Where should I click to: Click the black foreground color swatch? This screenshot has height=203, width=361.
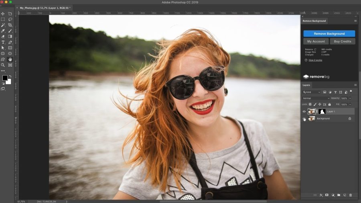[x=4, y=78]
